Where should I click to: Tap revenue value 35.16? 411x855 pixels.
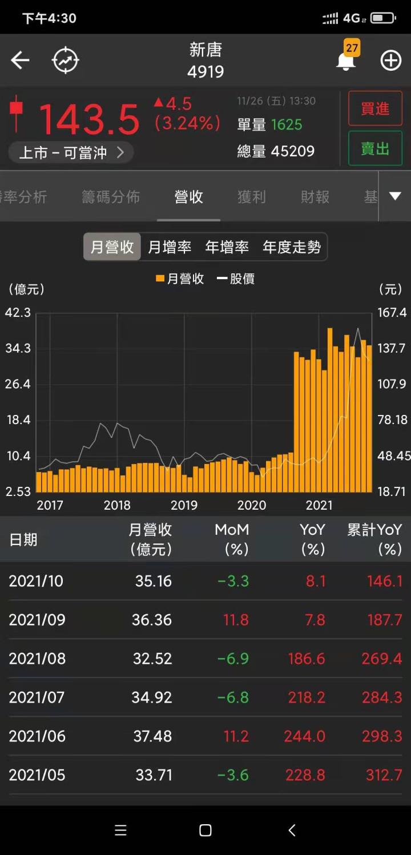point(154,581)
